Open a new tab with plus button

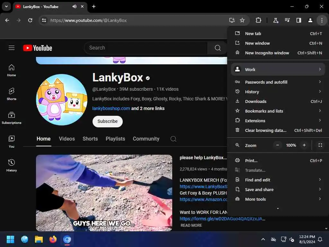[x=94, y=6]
